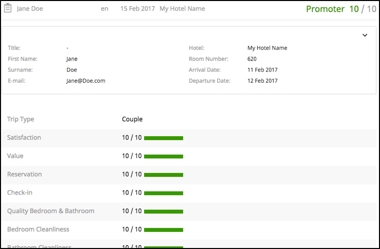
Task: Click the Satisfaction rating green bar
Action: point(163,138)
